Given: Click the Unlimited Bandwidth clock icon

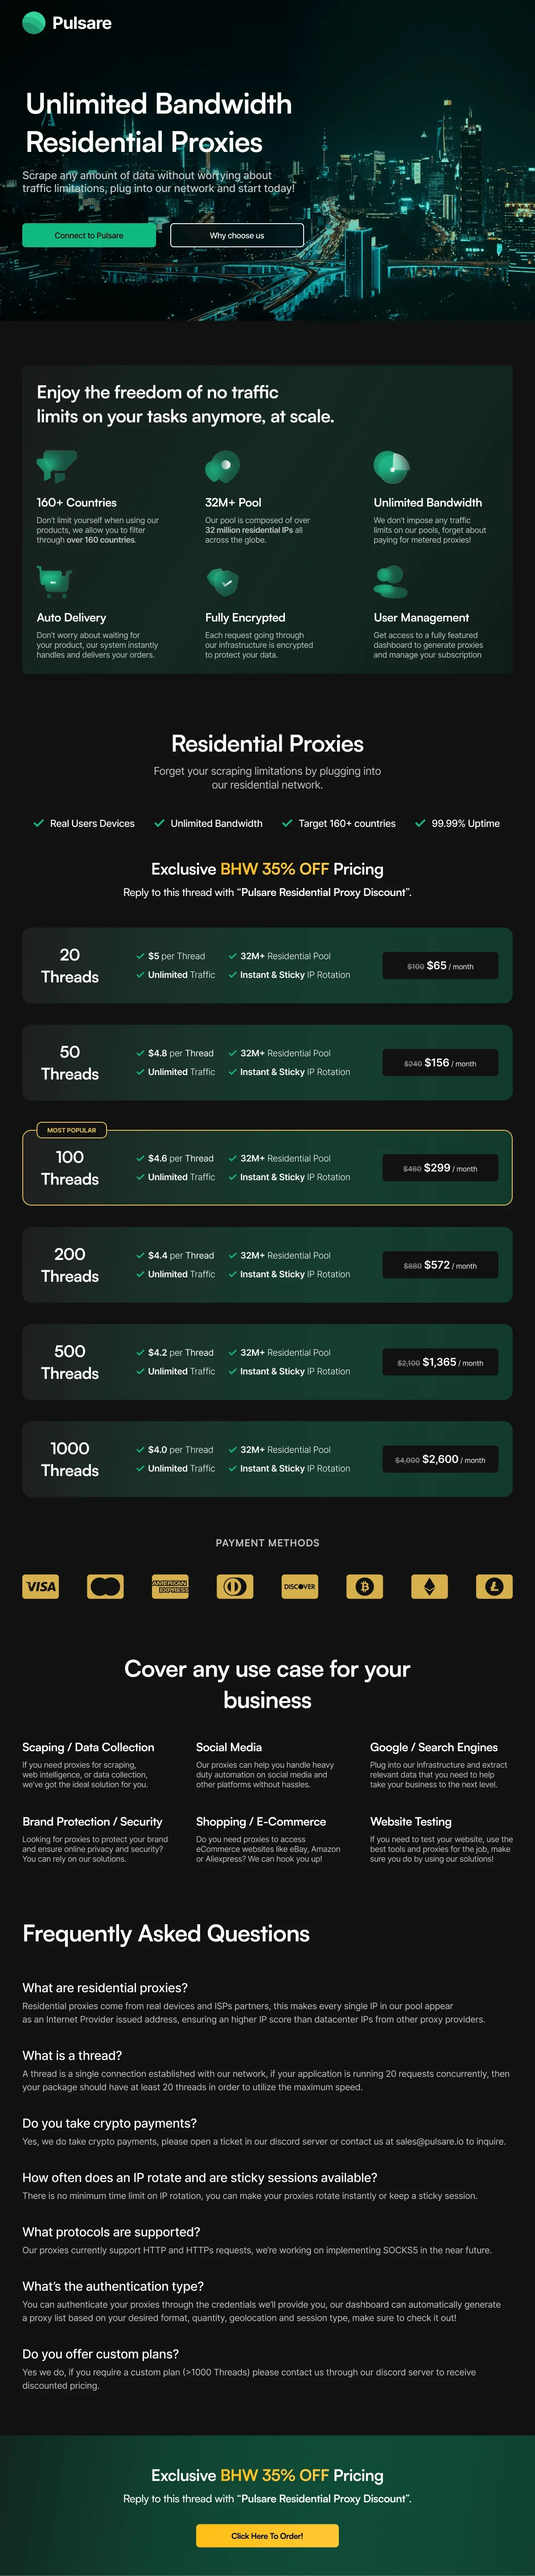Looking at the screenshot, I should coord(391,465).
